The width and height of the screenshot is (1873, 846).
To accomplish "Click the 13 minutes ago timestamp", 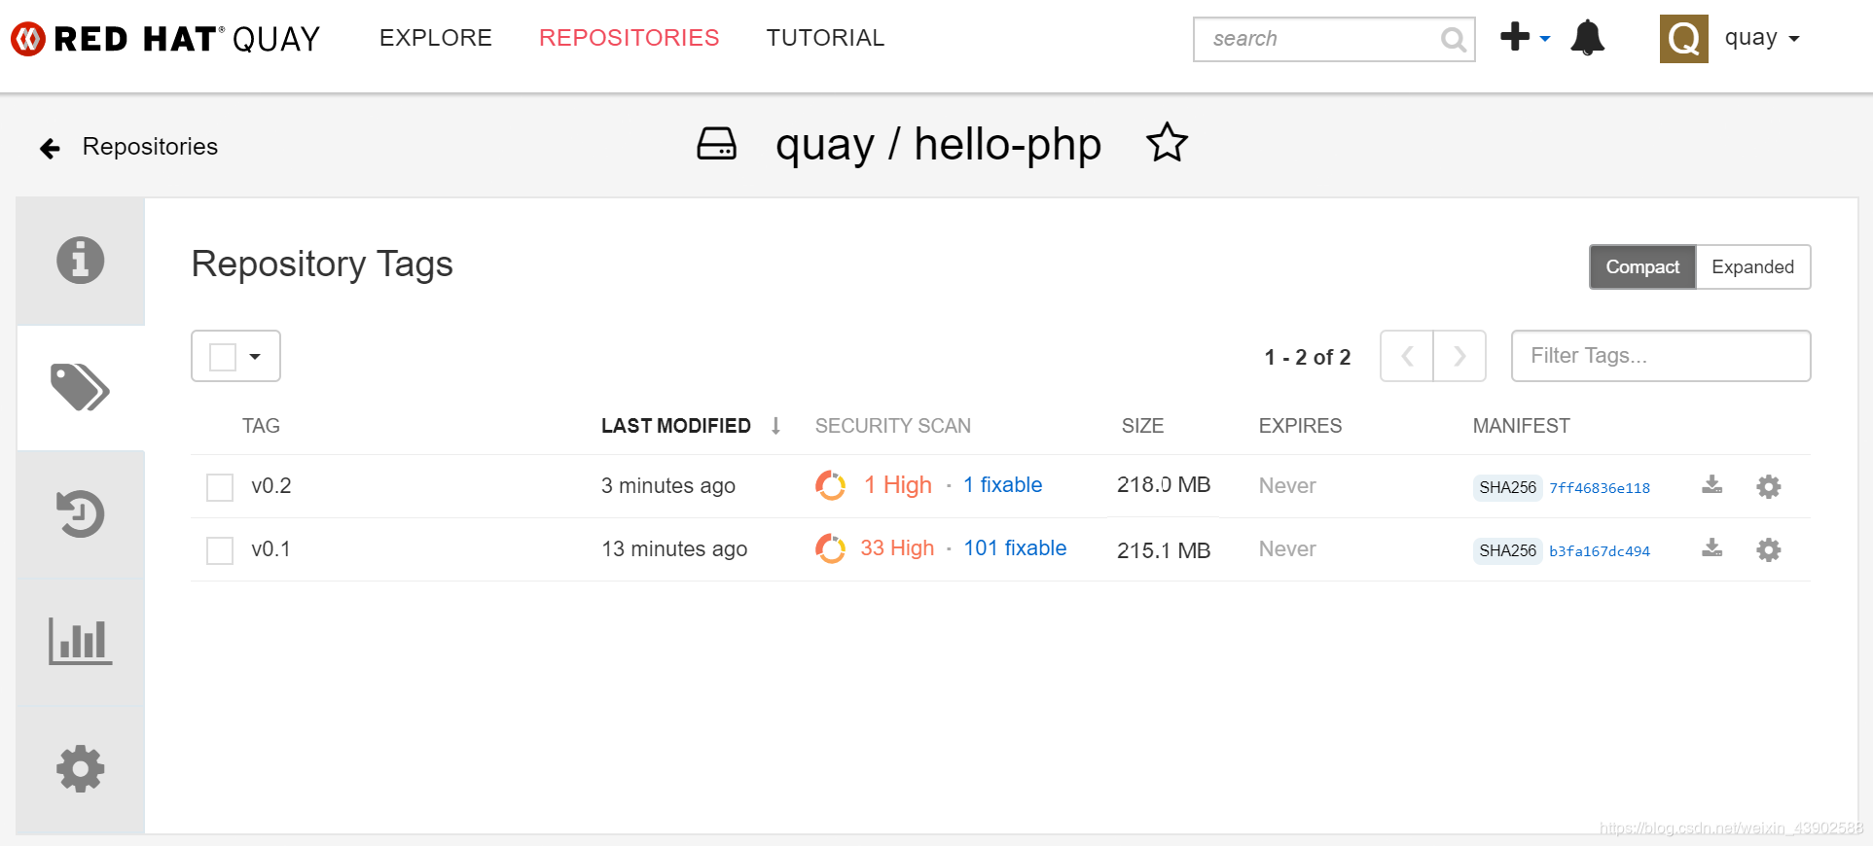I will click(x=674, y=549).
